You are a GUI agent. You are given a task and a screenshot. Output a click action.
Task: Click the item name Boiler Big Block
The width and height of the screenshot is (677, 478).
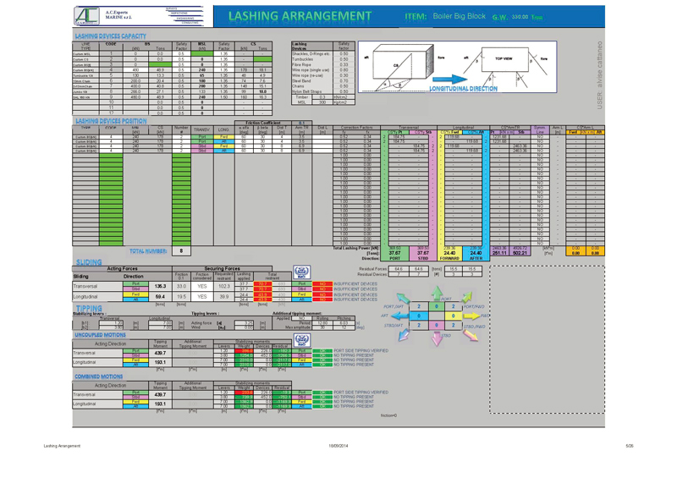(459, 16)
